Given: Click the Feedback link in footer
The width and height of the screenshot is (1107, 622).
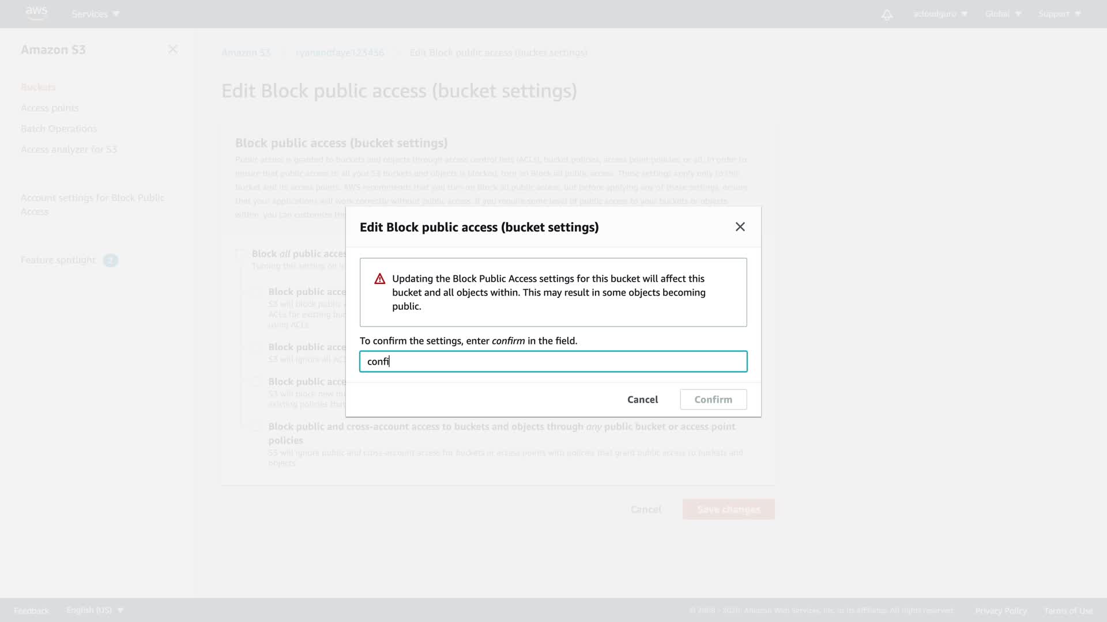Looking at the screenshot, I should 31,610.
